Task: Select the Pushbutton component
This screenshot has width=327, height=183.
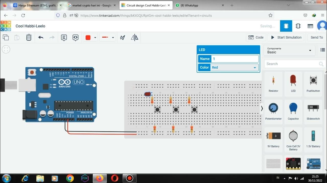Action: pyautogui.click(x=313, y=84)
